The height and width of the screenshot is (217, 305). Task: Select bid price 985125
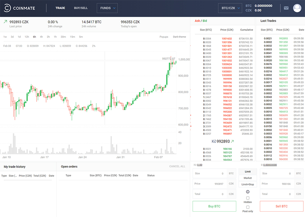[x=227, y=152]
